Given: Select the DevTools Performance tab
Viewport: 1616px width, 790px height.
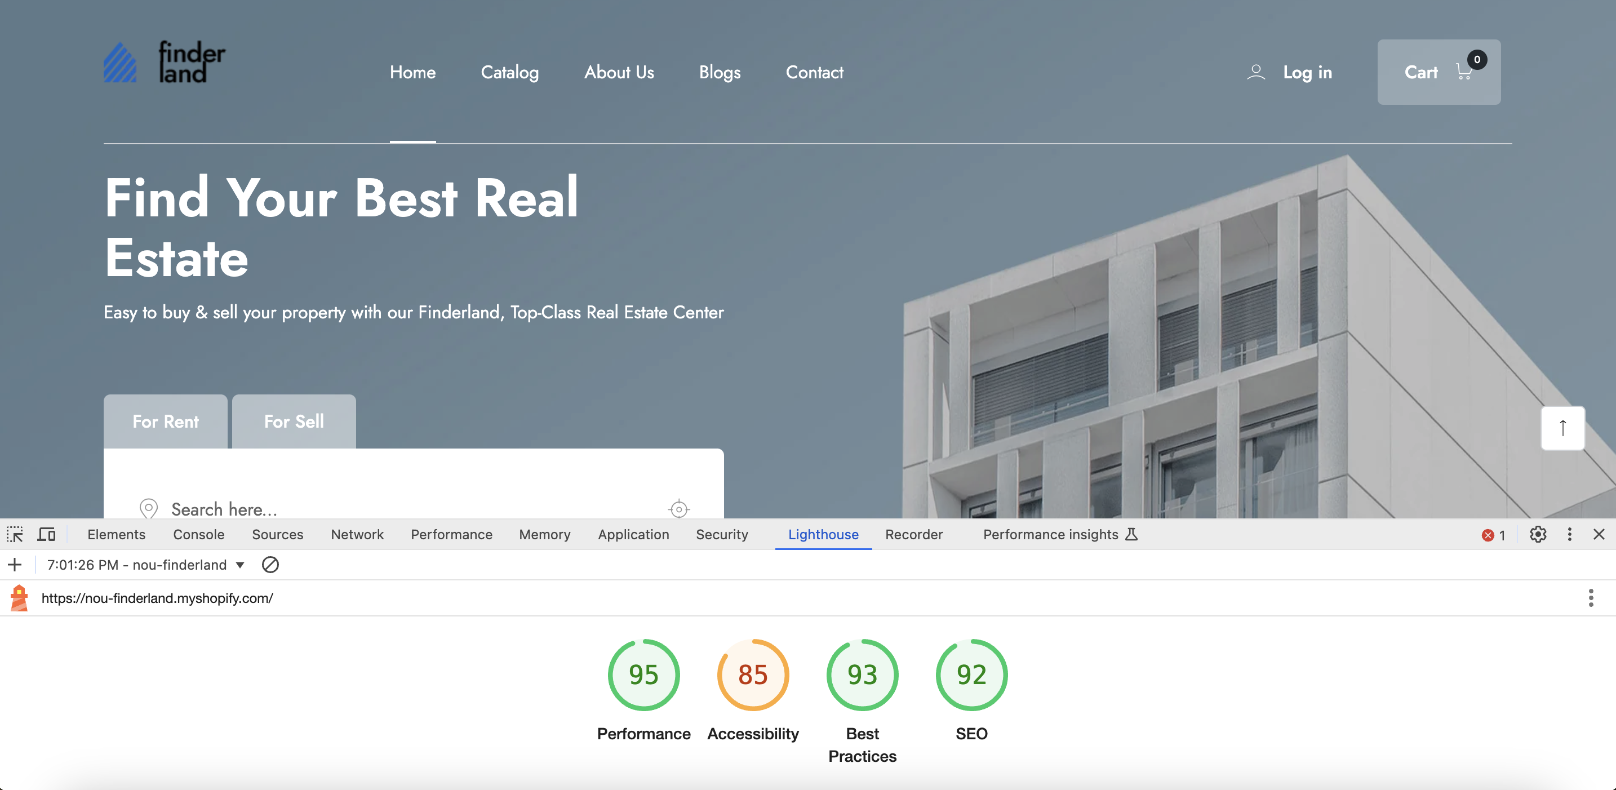Looking at the screenshot, I should pos(452,535).
